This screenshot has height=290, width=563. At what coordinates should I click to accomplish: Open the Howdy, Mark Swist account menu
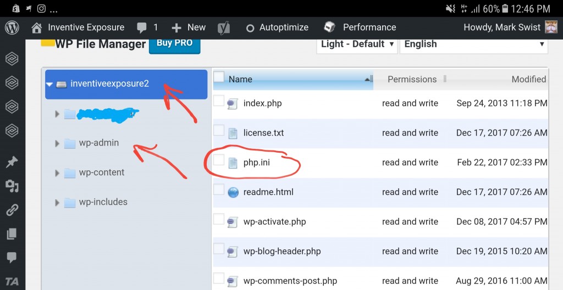tap(510, 27)
